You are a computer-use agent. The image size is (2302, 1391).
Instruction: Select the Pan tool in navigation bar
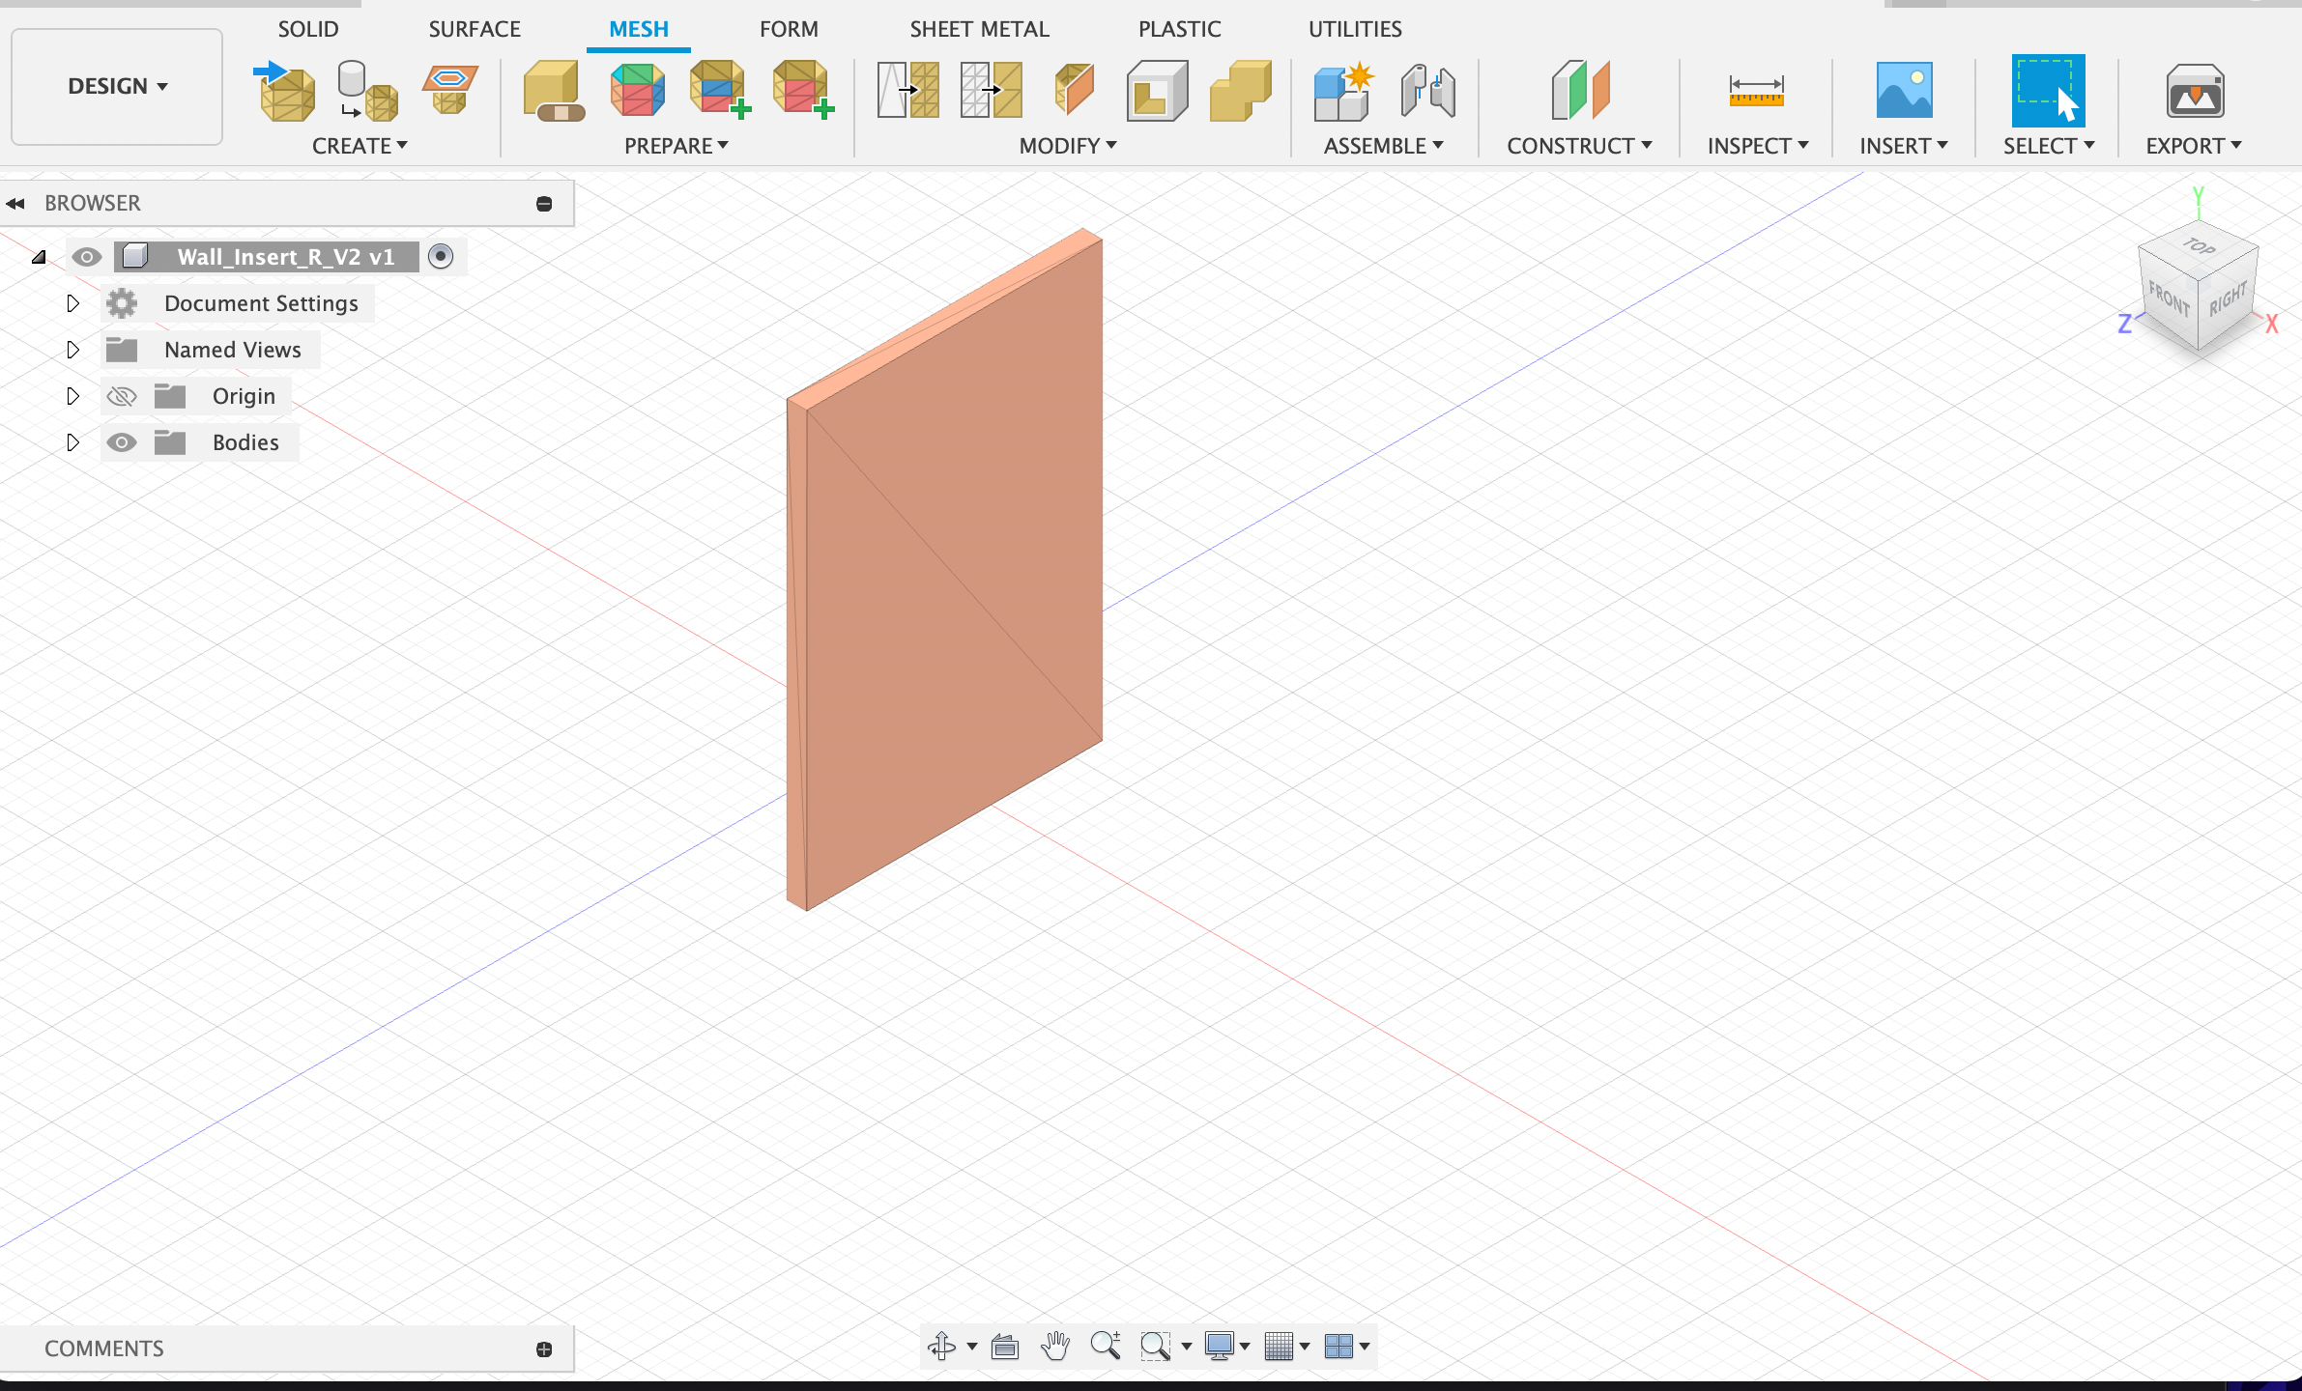click(1053, 1345)
